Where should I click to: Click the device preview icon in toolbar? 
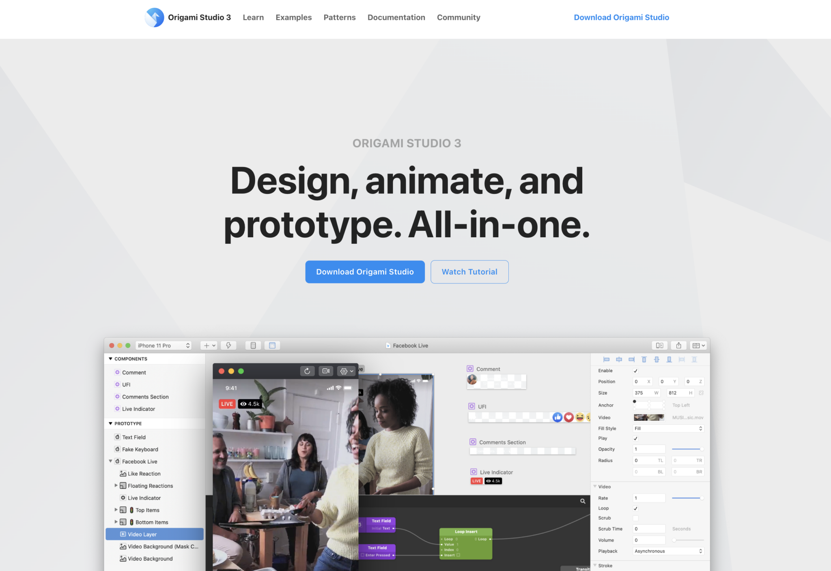coord(253,345)
